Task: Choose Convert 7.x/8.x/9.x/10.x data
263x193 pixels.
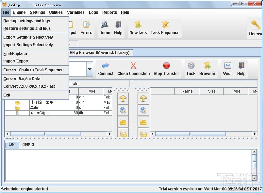Action: point(35,86)
